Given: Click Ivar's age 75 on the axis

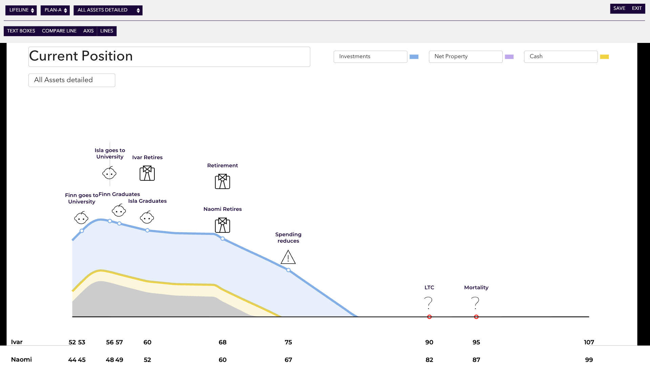Looking at the screenshot, I should pyautogui.click(x=288, y=342).
